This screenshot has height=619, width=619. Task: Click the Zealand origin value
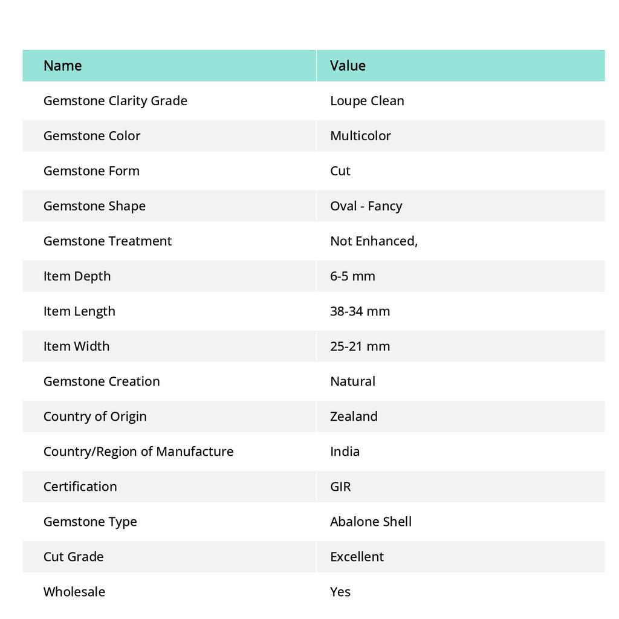pyautogui.click(x=354, y=416)
